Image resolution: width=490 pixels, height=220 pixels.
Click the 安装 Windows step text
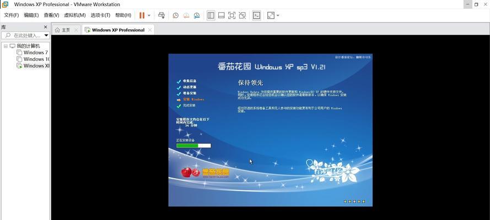(x=193, y=100)
